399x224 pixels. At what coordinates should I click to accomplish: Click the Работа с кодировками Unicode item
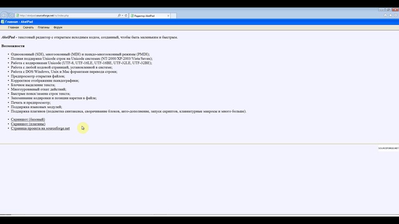click(x=82, y=63)
